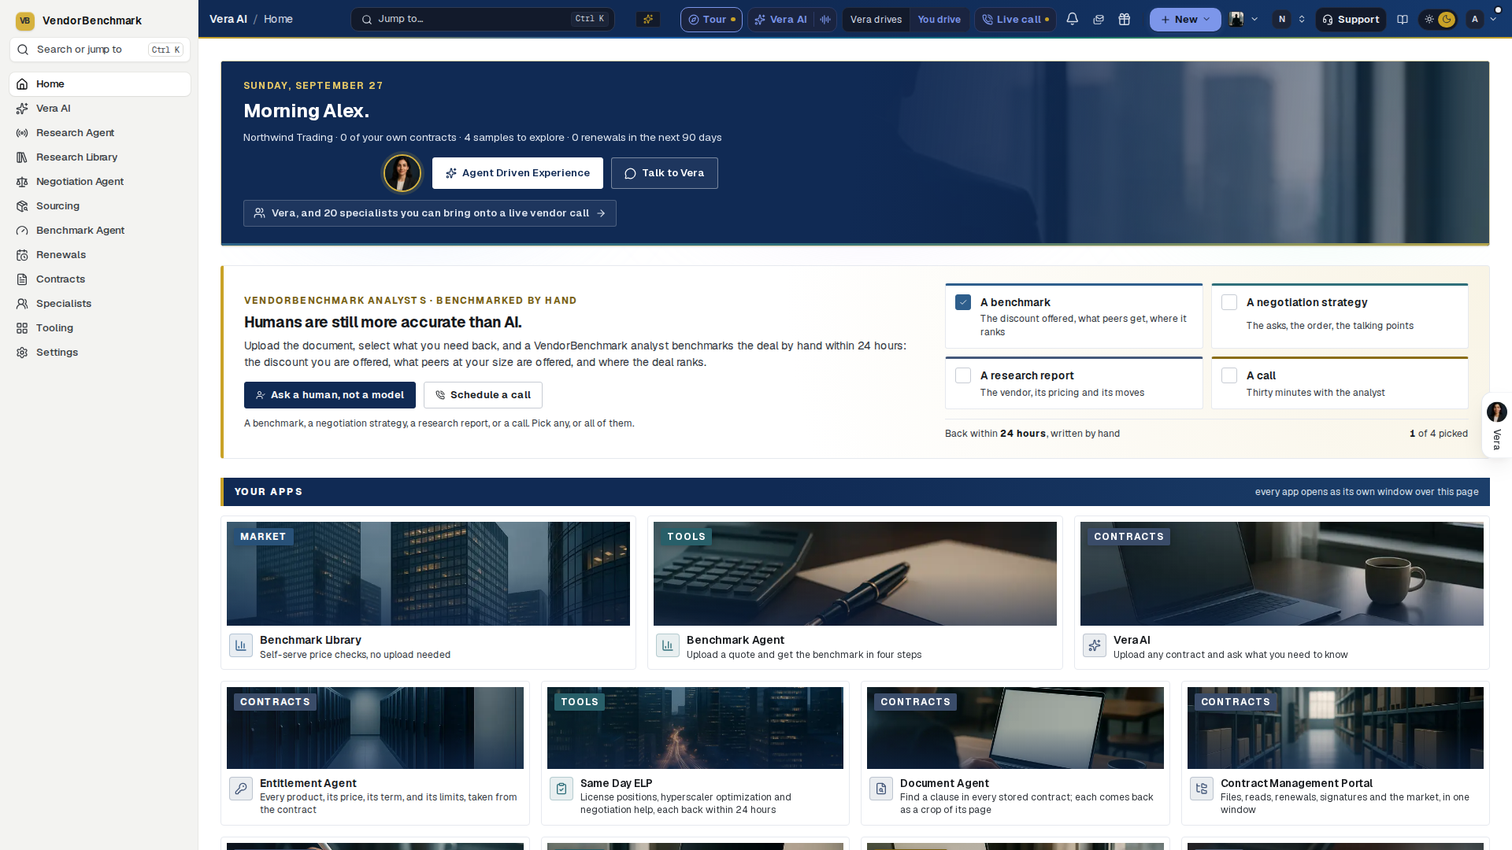Open the N workspace switcher
Viewport: 1512px width, 850px height.
(1291, 20)
